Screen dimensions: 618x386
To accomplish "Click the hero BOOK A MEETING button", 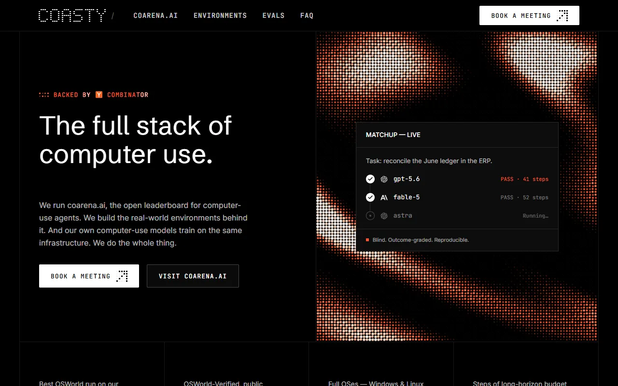I will click(x=89, y=276).
